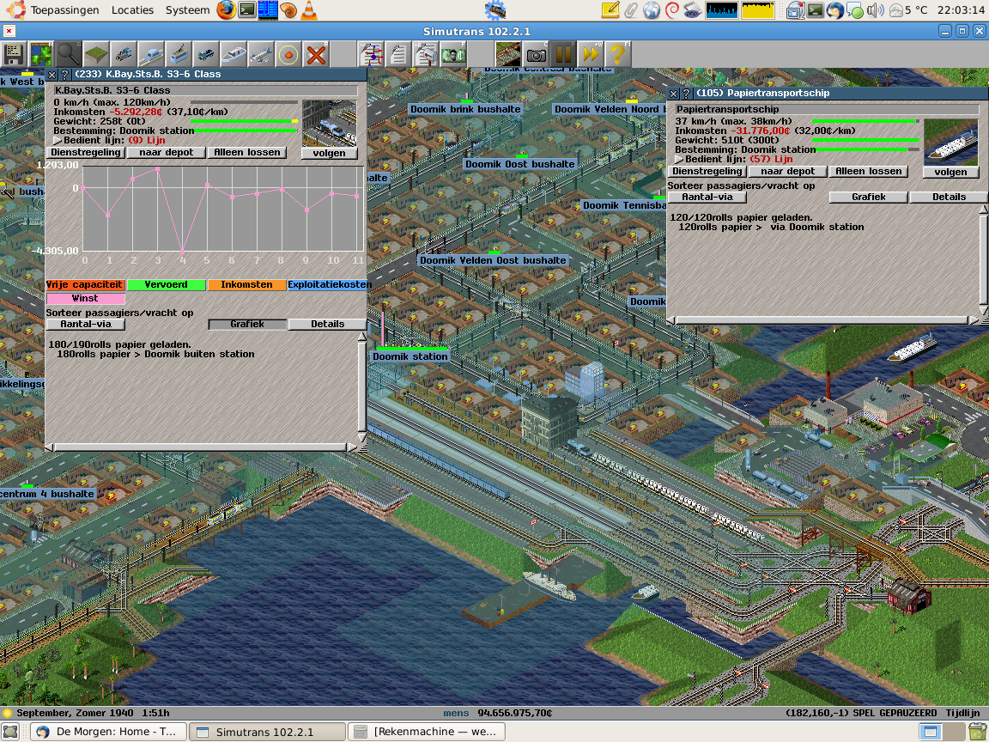Click the pink Winst legend swatch
Image resolution: width=989 pixels, height=742 pixels.
85,298
